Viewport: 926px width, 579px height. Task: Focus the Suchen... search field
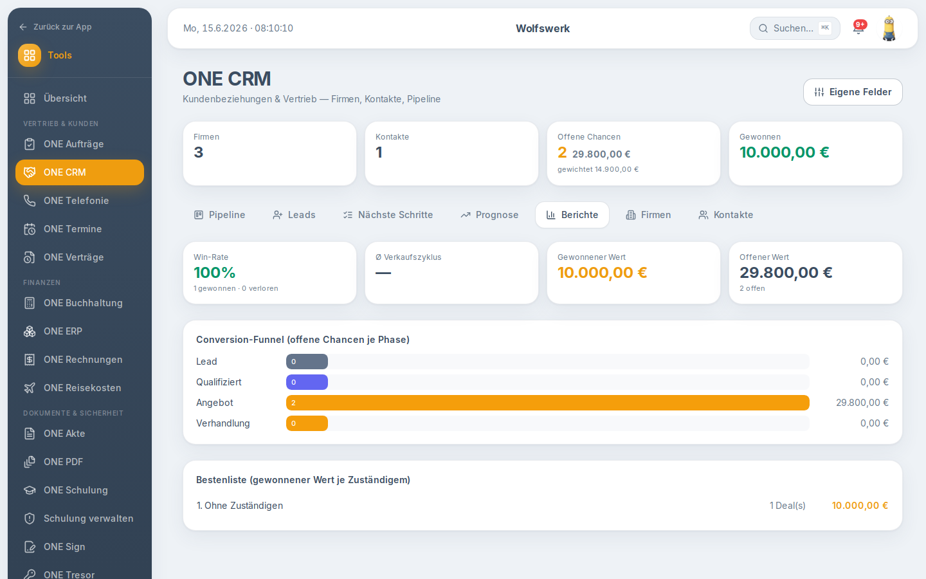point(795,28)
